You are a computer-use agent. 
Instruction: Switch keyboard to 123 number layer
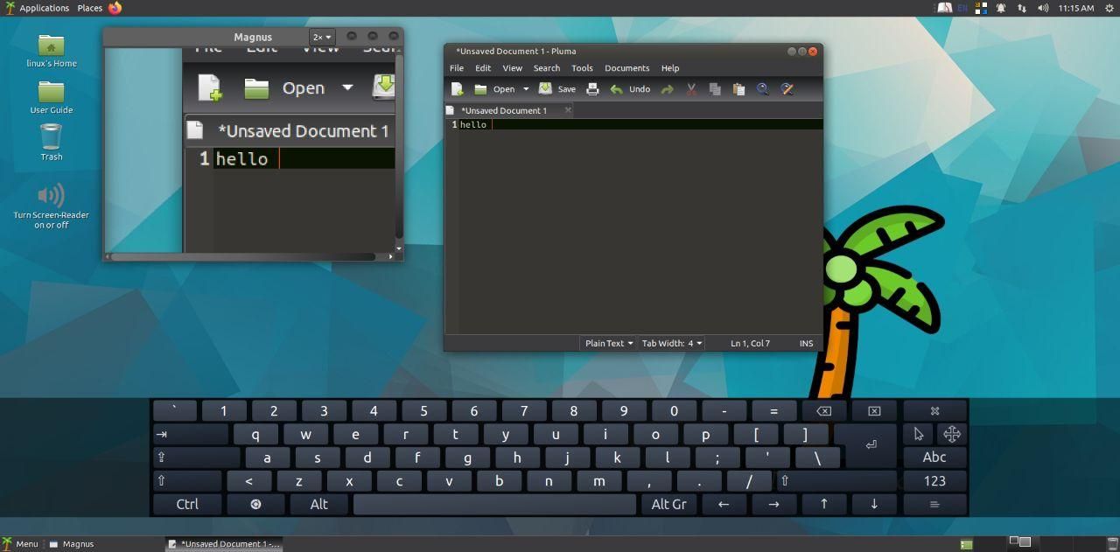(934, 480)
